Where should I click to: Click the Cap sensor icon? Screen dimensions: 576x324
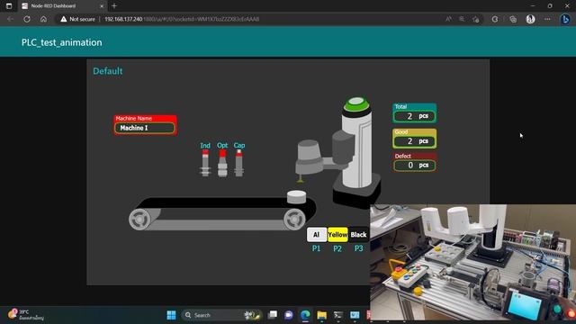[239, 163]
